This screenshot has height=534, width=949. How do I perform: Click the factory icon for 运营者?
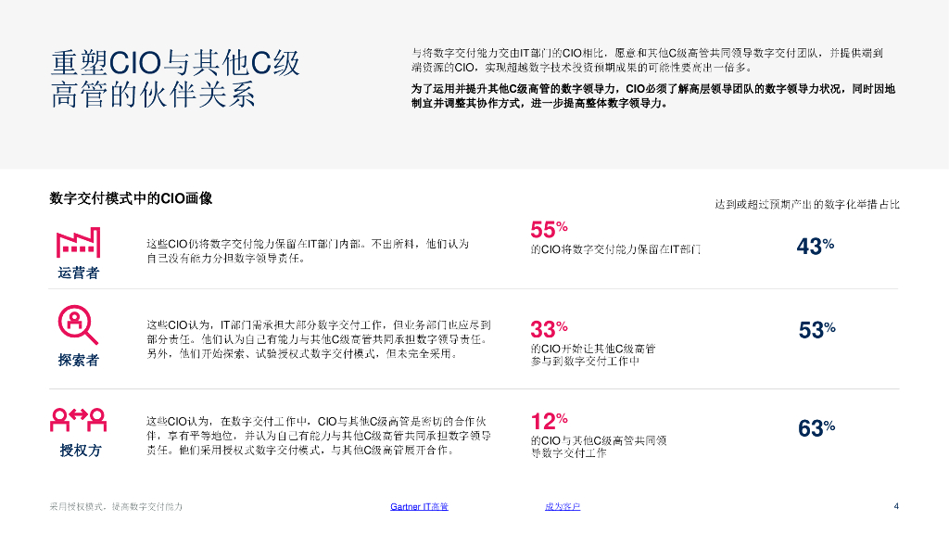tap(78, 243)
